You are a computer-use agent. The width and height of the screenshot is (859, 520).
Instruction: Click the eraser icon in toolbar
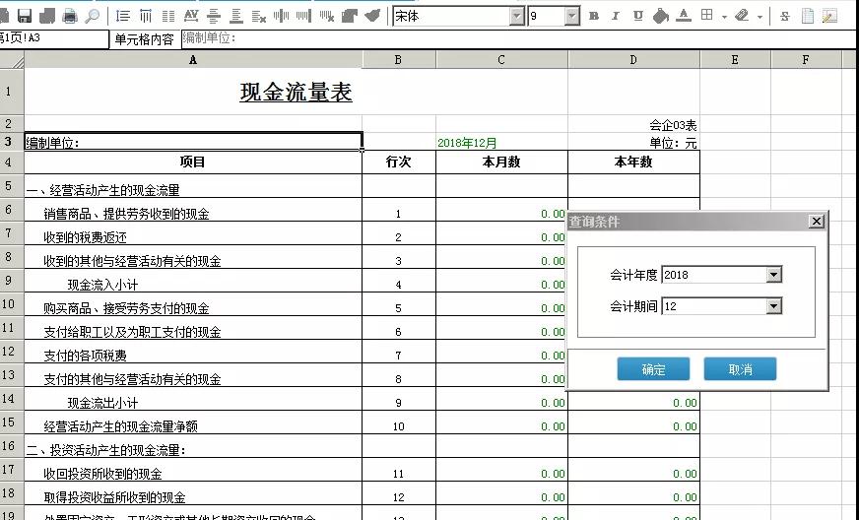(x=742, y=16)
